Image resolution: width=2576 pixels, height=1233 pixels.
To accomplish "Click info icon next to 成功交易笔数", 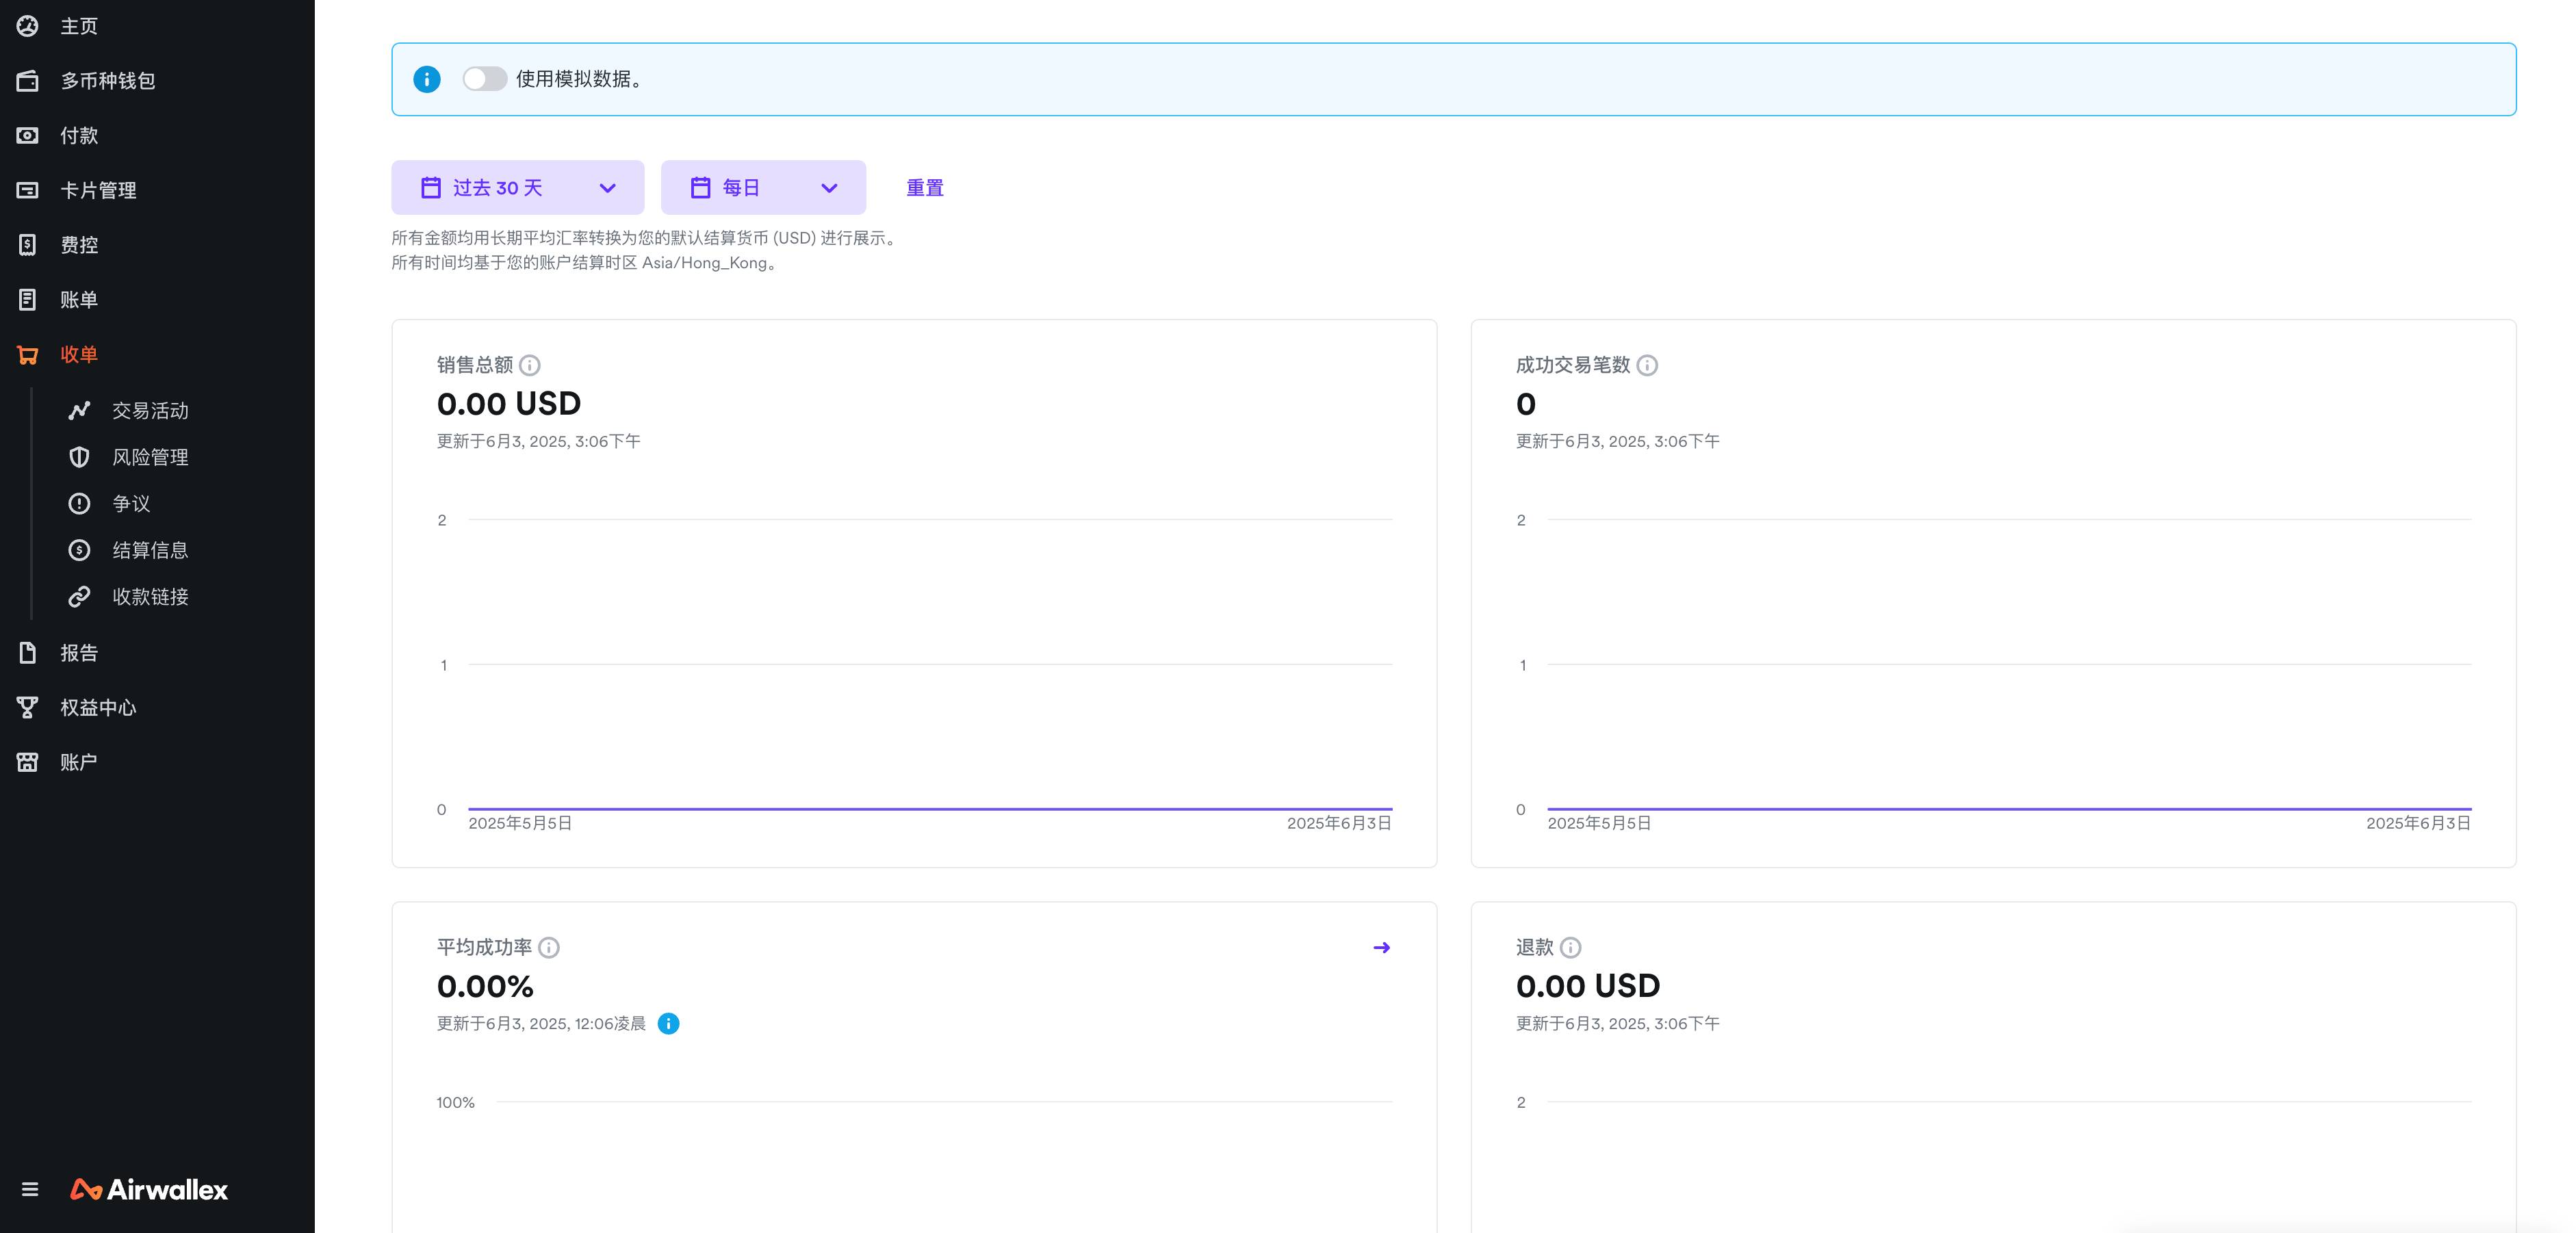I will point(1647,366).
